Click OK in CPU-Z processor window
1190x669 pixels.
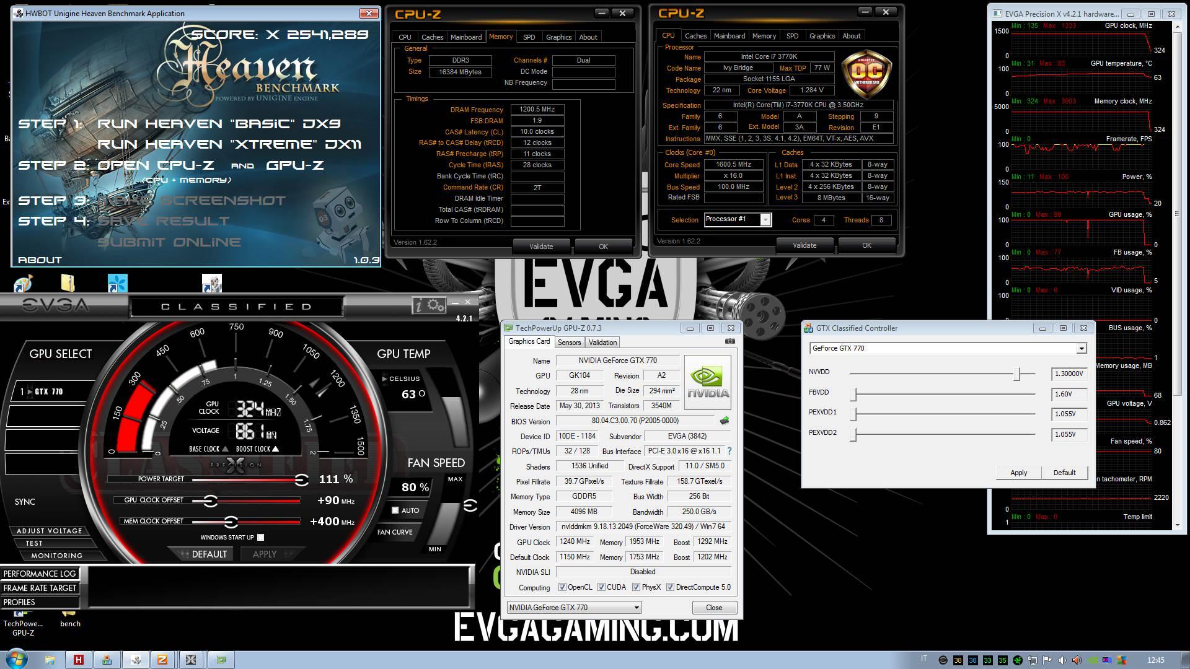click(x=866, y=245)
